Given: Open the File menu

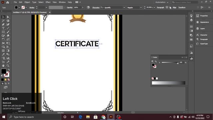Looking at the screenshot, I should point(15,2).
